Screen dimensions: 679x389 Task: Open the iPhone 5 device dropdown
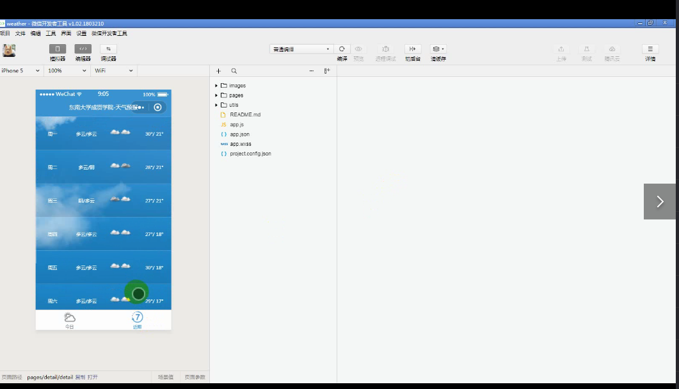click(20, 70)
